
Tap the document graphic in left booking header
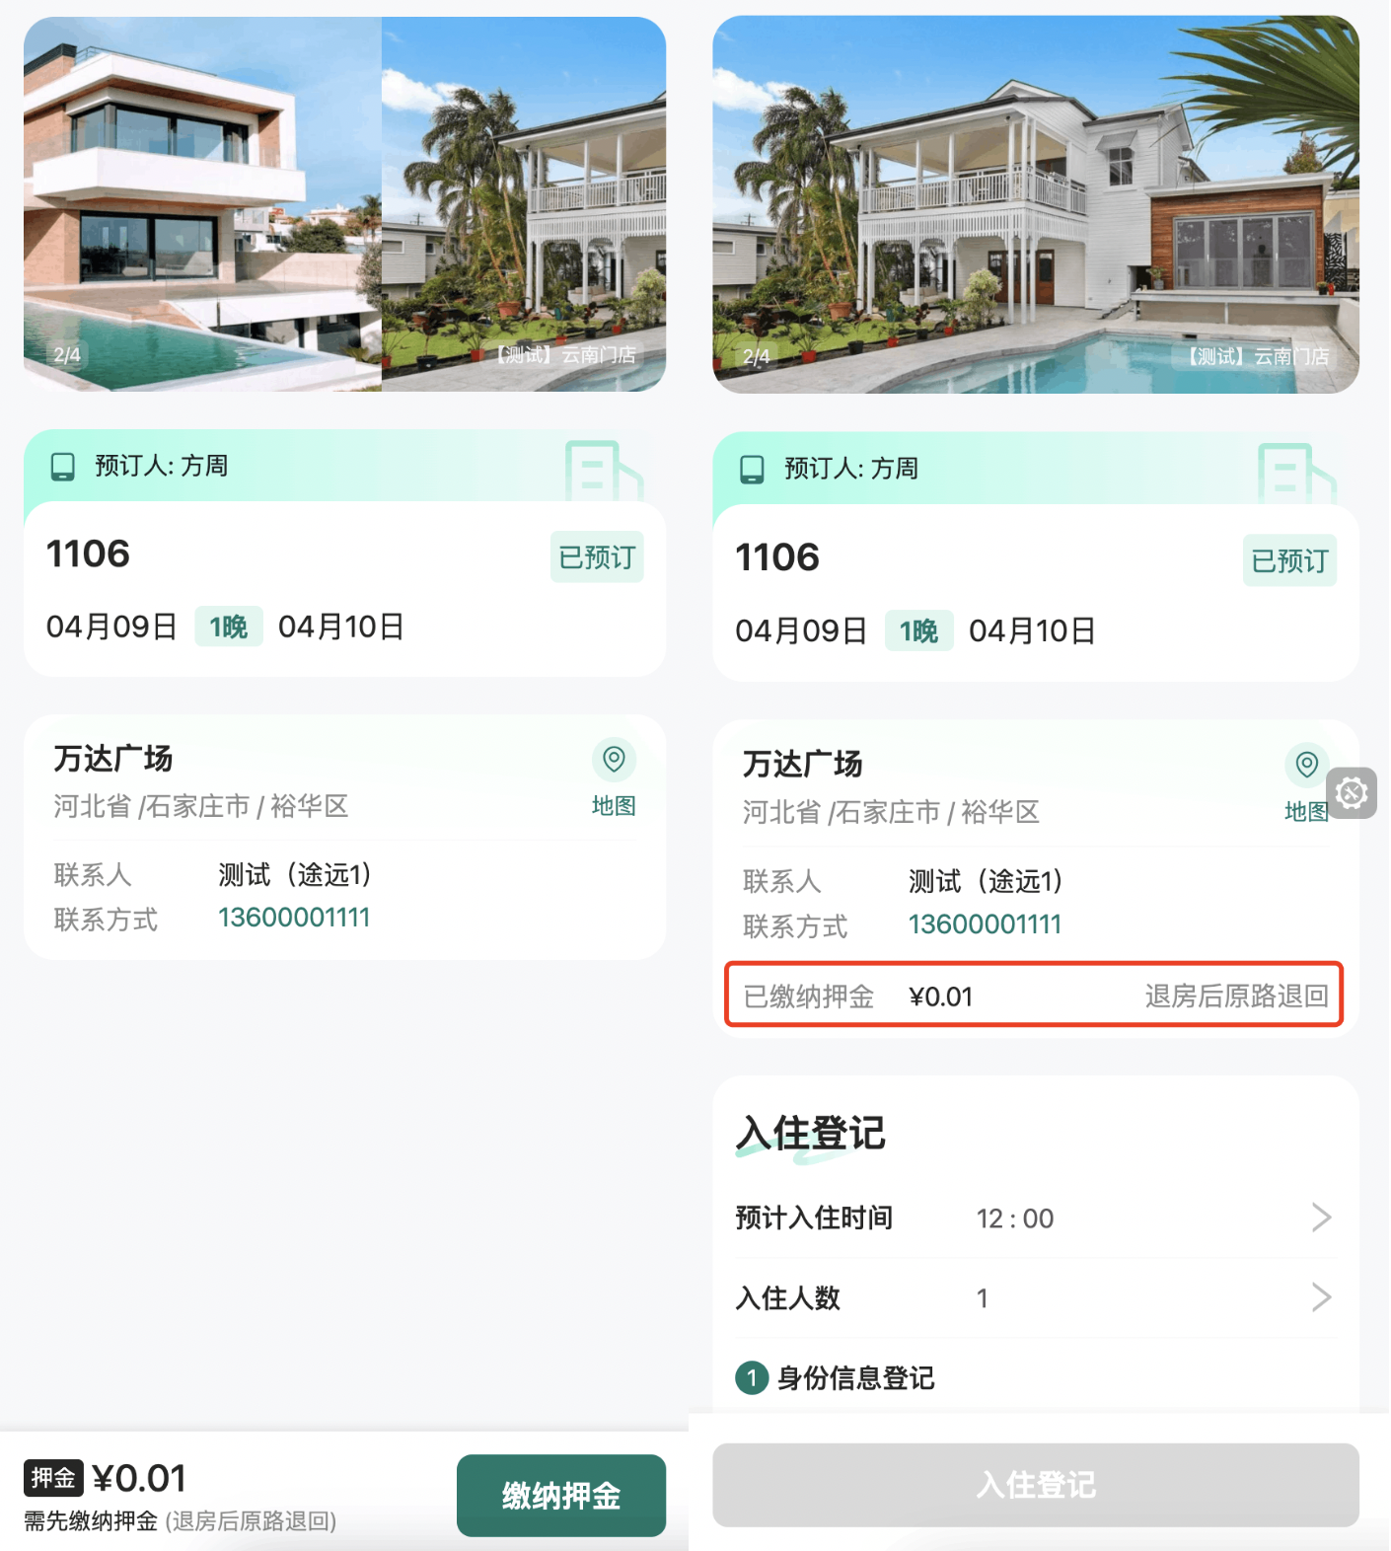click(603, 471)
